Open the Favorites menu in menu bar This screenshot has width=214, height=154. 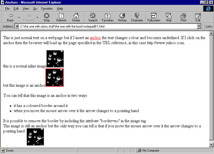pyautogui.click(x=47, y=9)
